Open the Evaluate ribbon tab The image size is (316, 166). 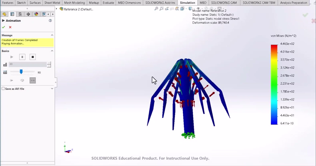pyautogui.click(x=108, y=3)
